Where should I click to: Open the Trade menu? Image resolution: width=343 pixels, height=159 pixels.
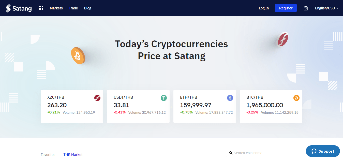(x=73, y=8)
